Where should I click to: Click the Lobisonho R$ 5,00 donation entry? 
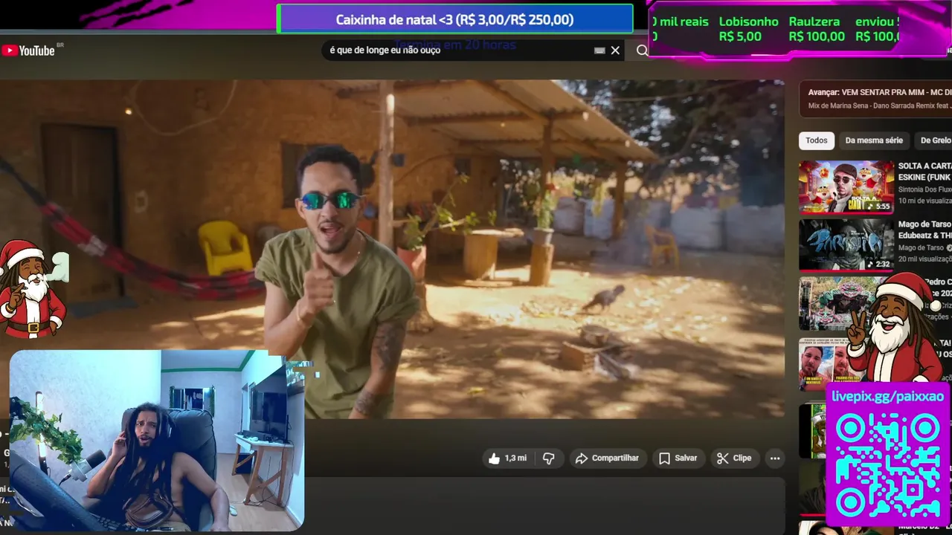click(748, 29)
